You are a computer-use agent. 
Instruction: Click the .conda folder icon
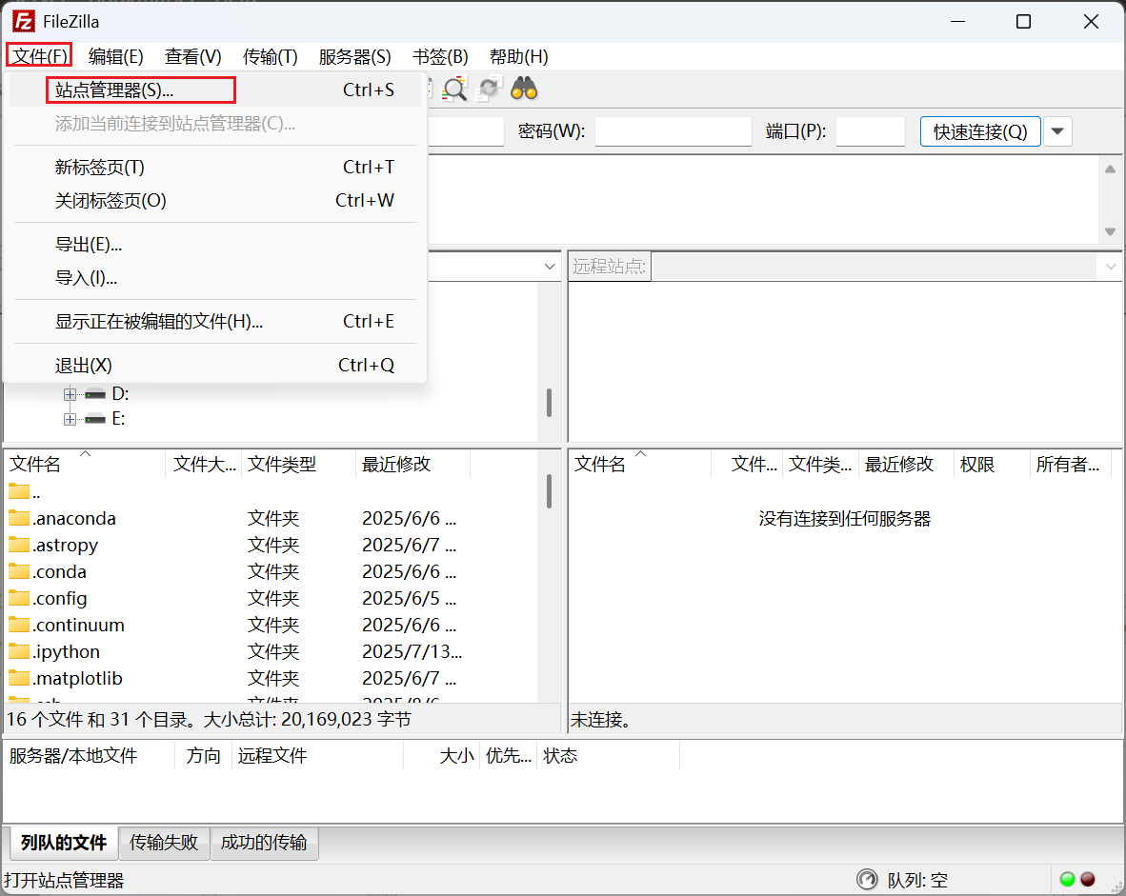pos(19,570)
